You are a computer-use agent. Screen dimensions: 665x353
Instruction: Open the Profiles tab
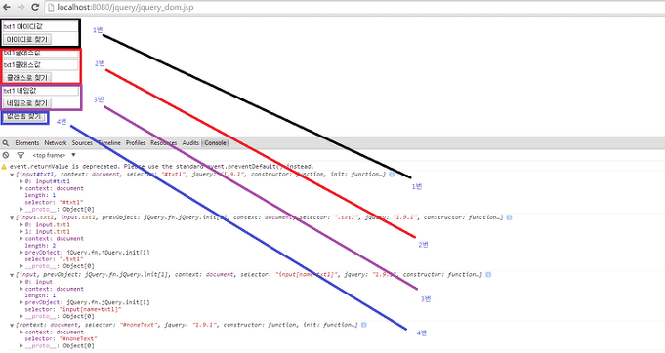136,143
